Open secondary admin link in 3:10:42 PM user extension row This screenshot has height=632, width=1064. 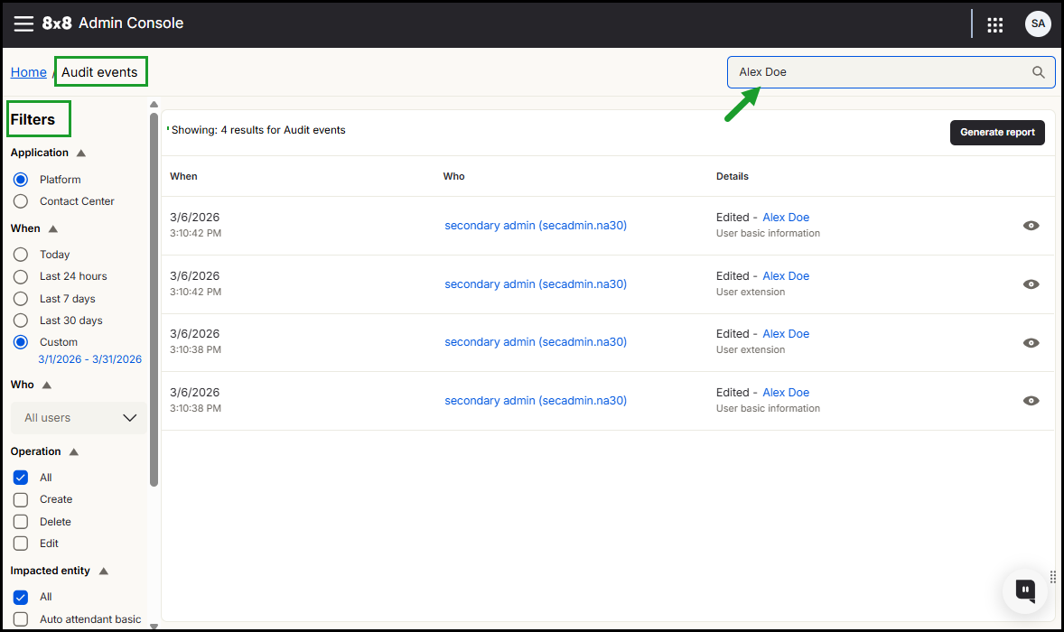536,284
